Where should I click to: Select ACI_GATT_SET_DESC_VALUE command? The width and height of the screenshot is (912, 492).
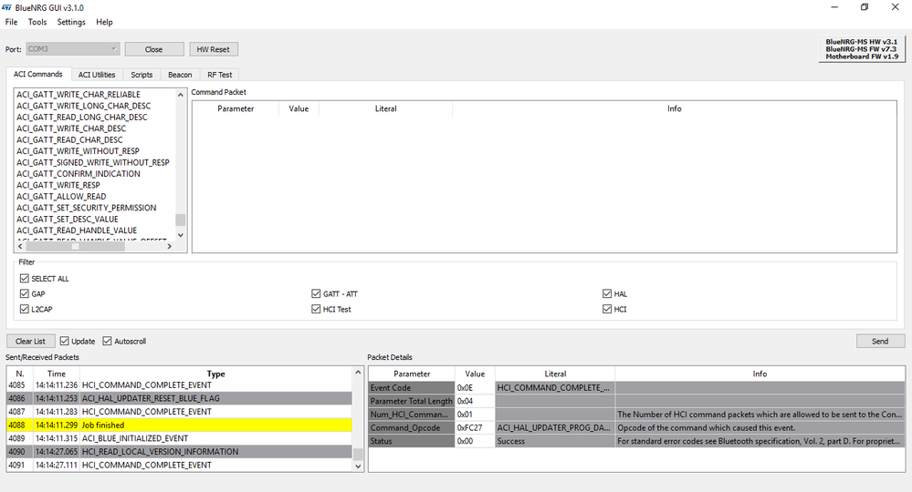pyautogui.click(x=68, y=219)
